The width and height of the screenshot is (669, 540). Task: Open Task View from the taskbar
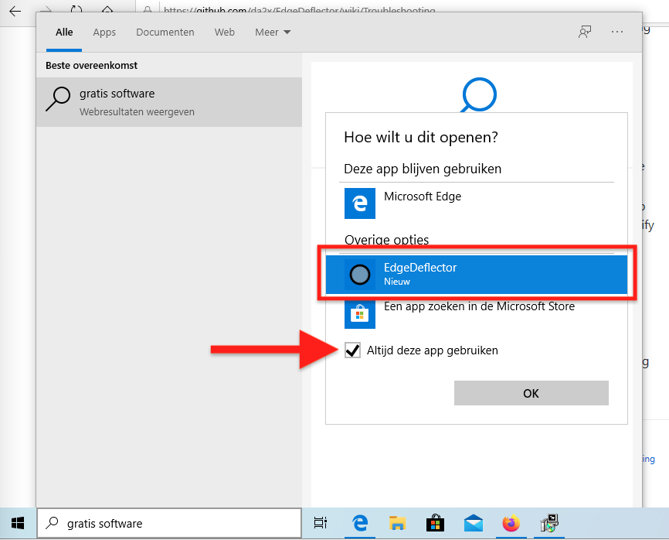(x=321, y=524)
